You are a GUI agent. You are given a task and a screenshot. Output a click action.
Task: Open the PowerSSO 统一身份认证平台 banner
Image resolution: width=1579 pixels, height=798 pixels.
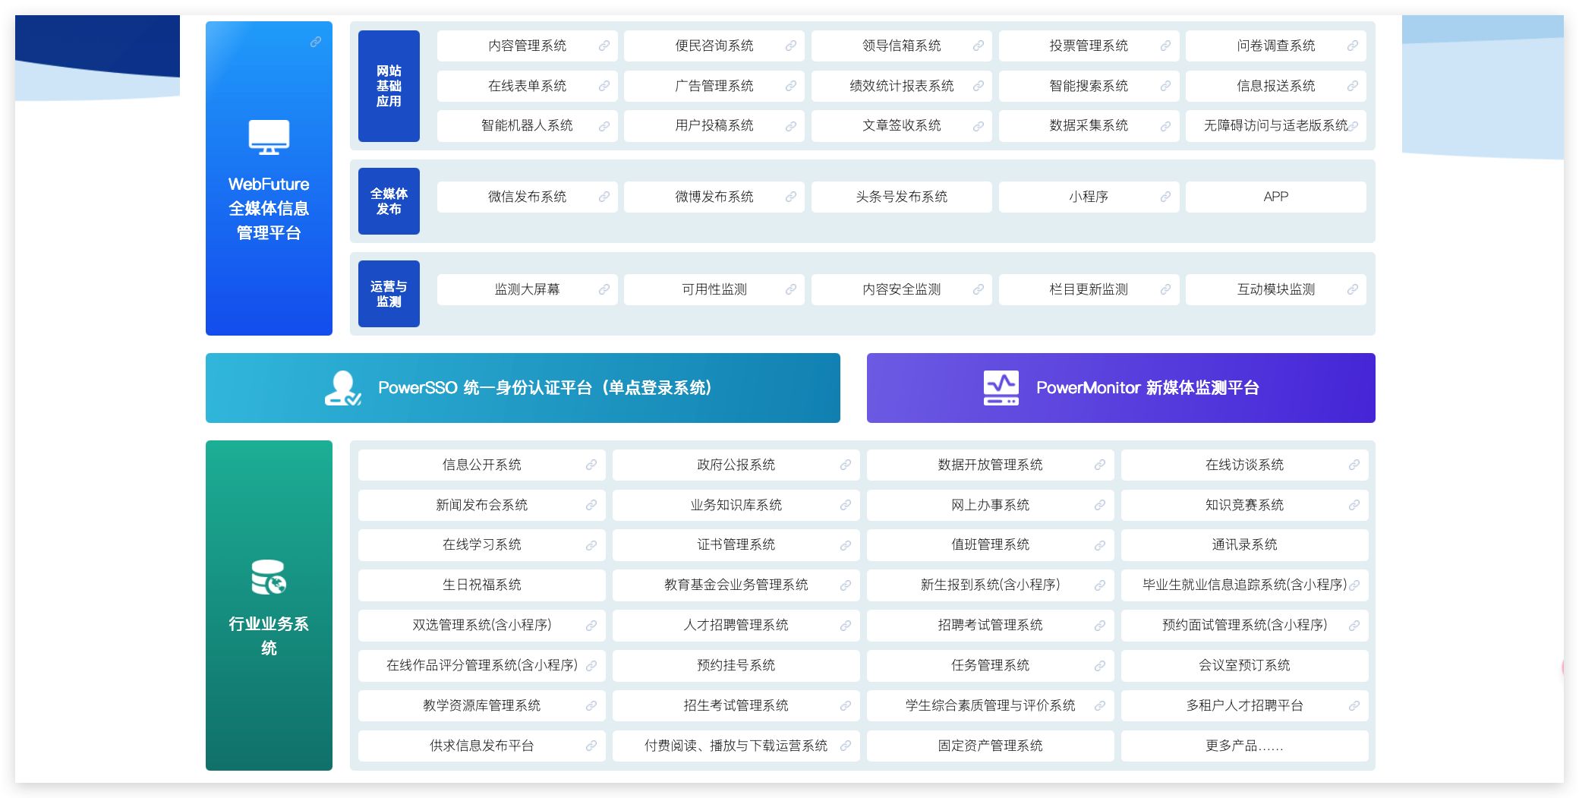(522, 388)
